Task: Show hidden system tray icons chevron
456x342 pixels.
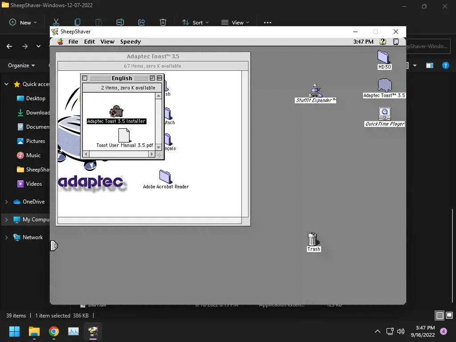Action: (x=378, y=331)
